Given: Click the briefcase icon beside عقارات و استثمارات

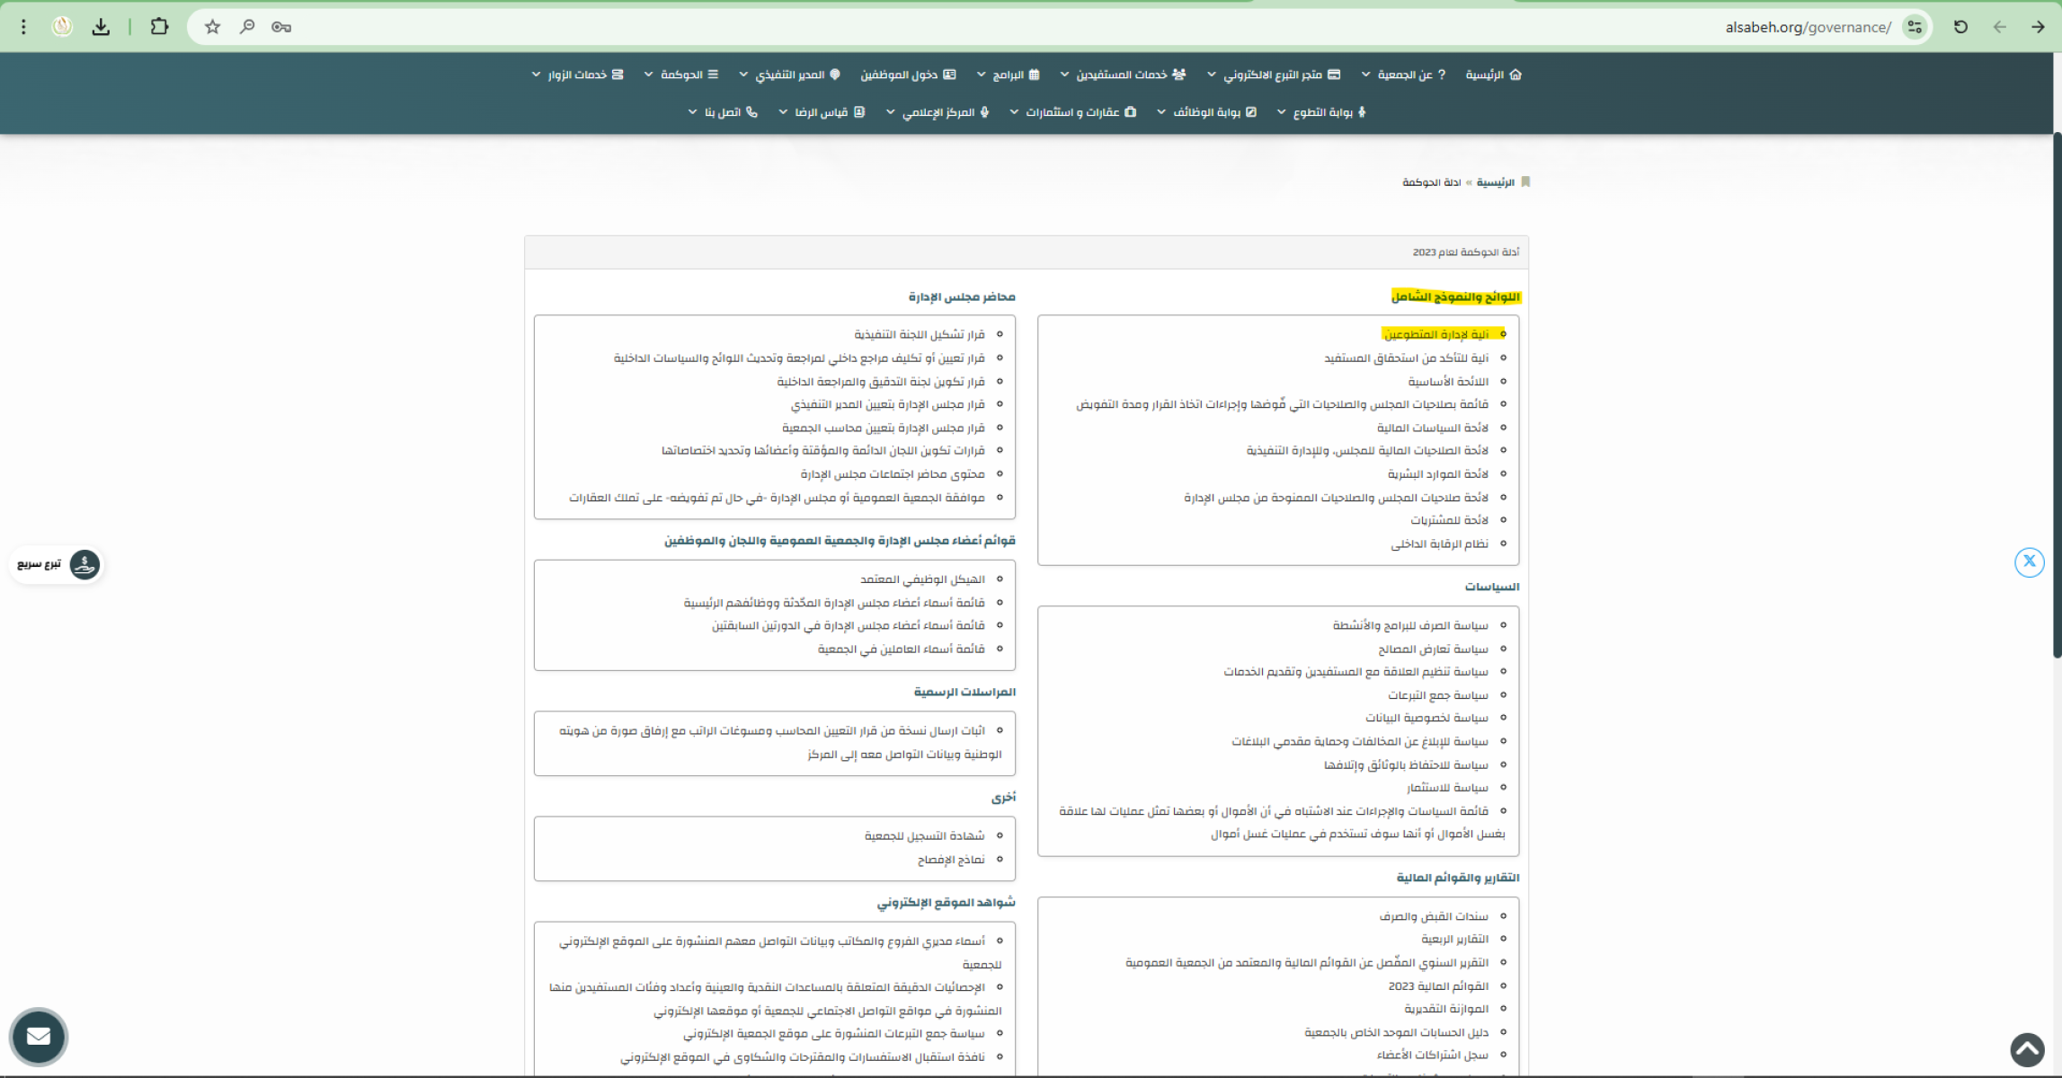Looking at the screenshot, I should 1131,112.
